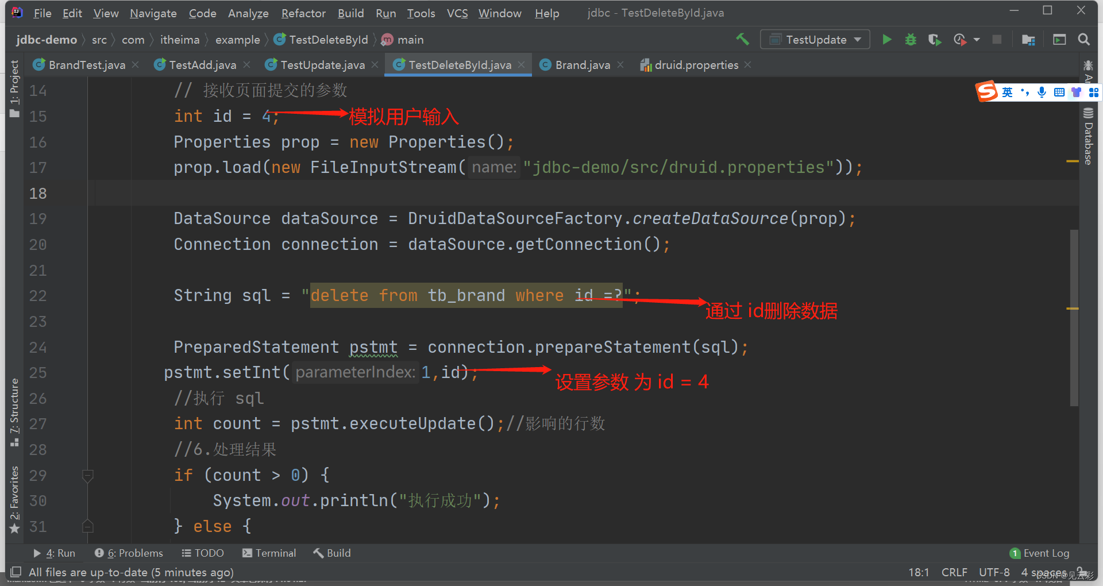Click jdbc-demo in the breadcrumb
This screenshot has width=1103, height=586.
coord(47,40)
